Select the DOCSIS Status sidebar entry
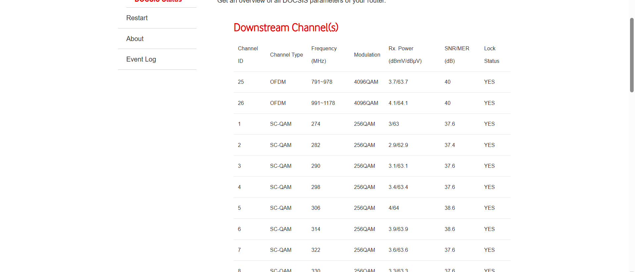 [158, 1]
